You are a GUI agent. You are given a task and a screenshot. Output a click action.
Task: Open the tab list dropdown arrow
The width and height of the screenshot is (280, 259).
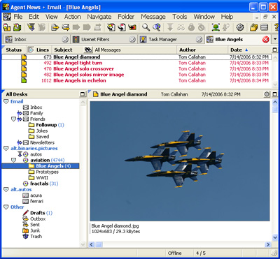click(274, 39)
